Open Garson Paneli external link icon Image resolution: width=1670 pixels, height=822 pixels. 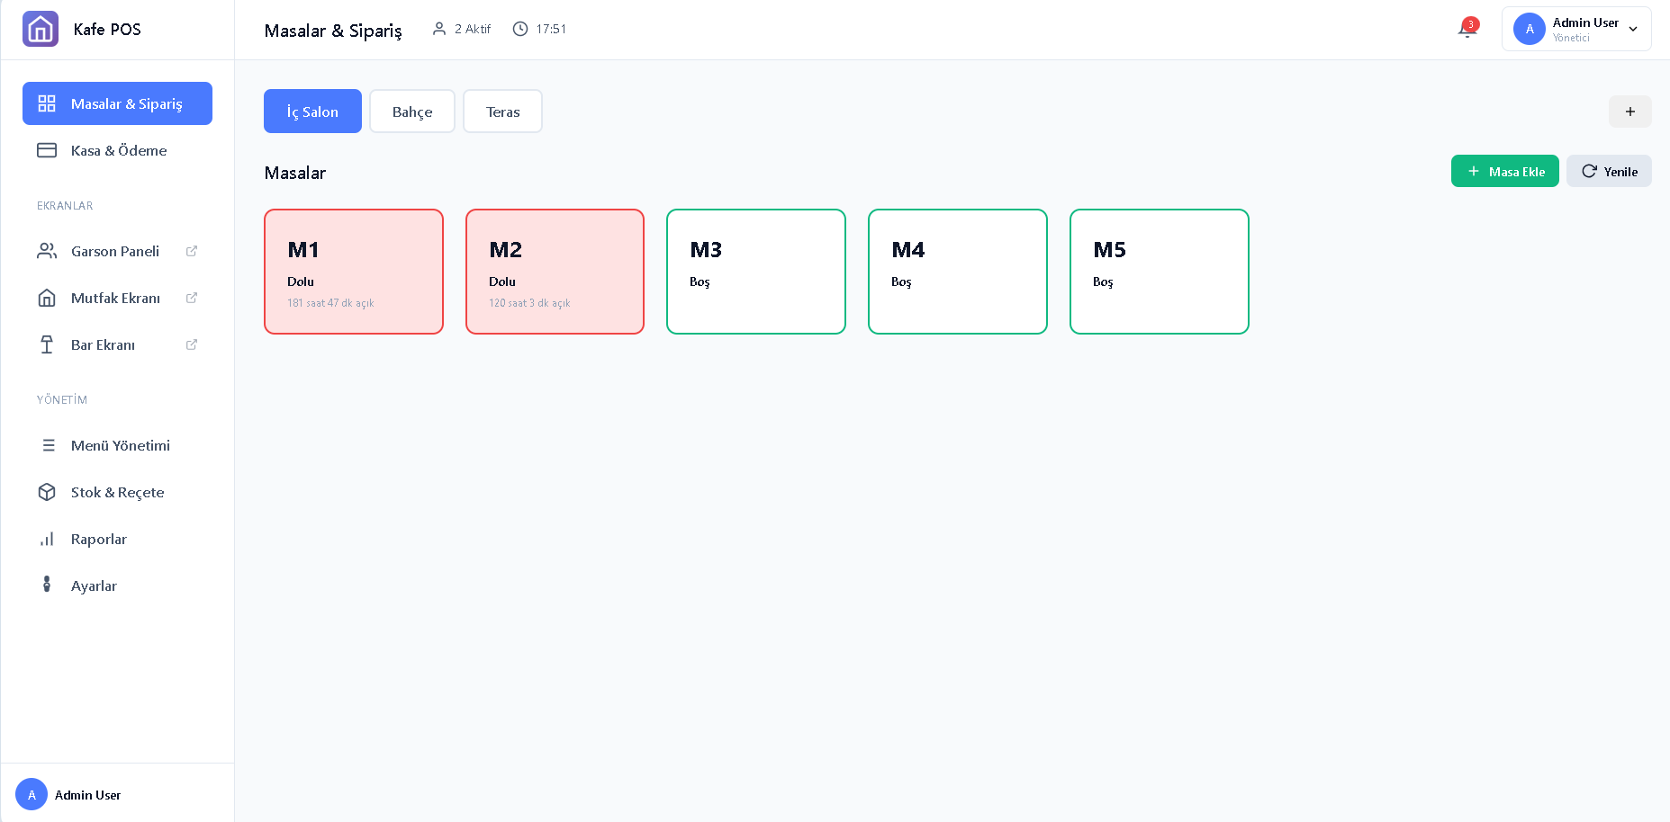tap(192, 251)
